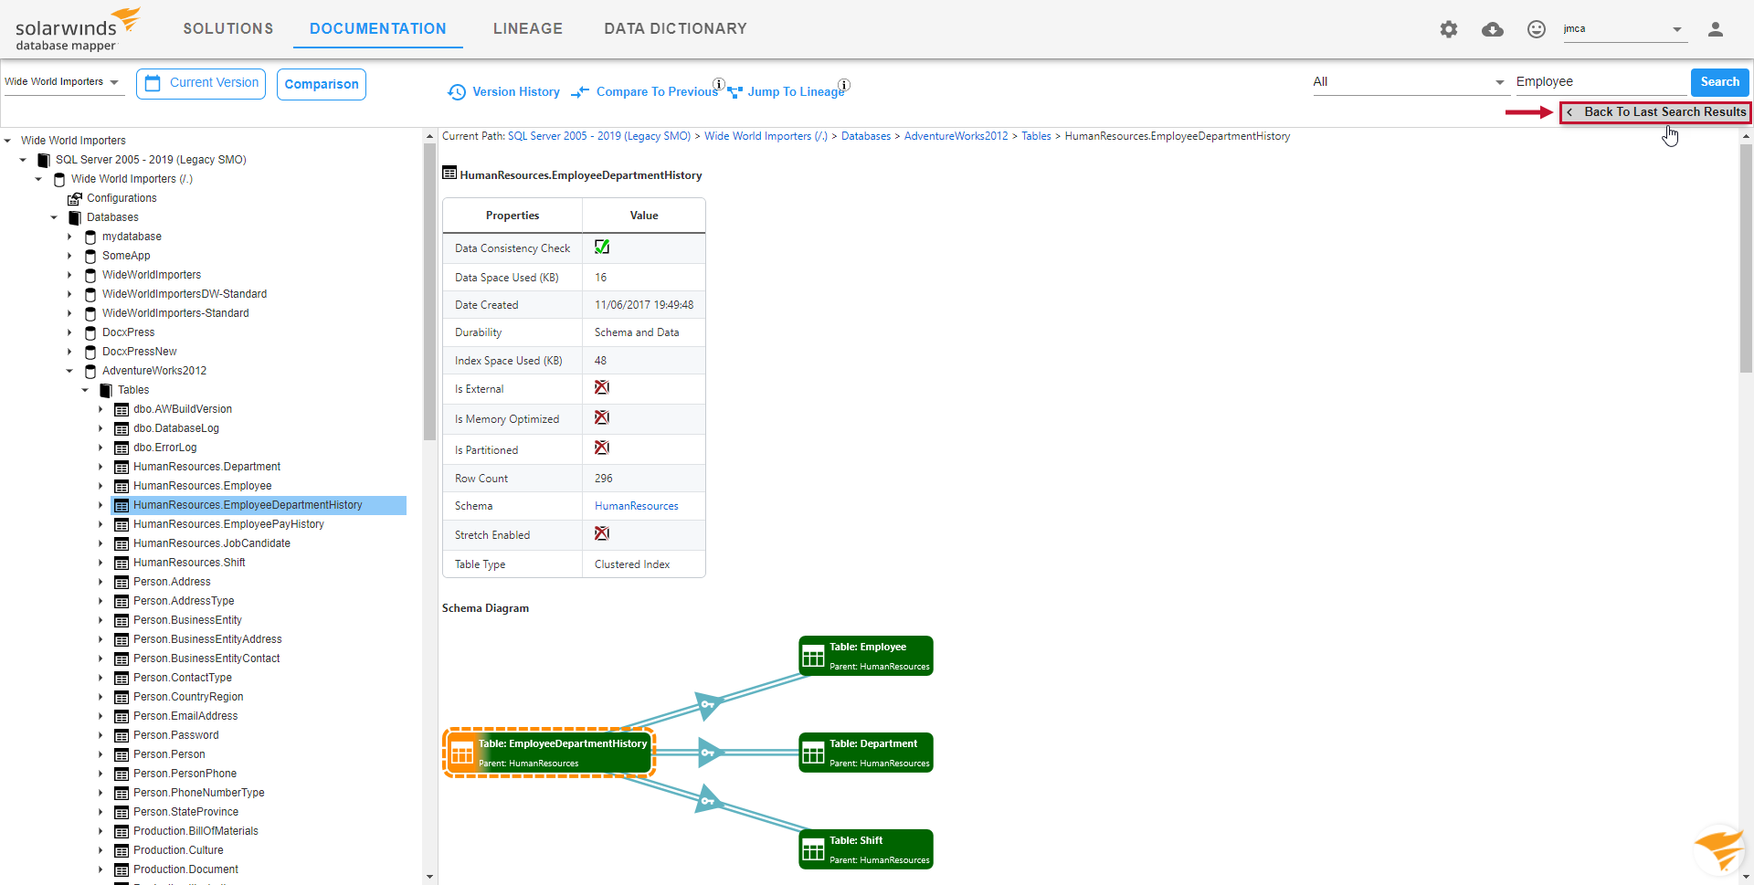Click Back To Last Search Results
Screen dimensions: 1754x885
pos(1655,112)
